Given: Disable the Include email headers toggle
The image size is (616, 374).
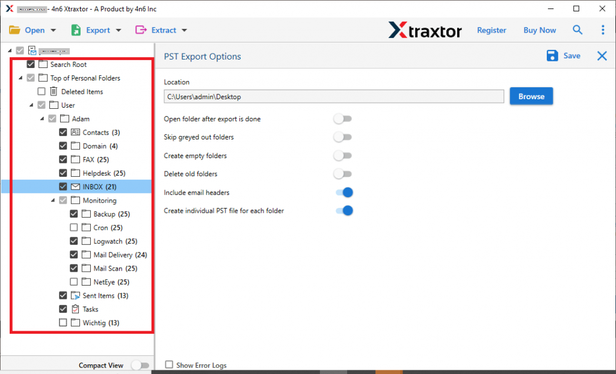Looking at the screenshot, I should tap(343, 192).
